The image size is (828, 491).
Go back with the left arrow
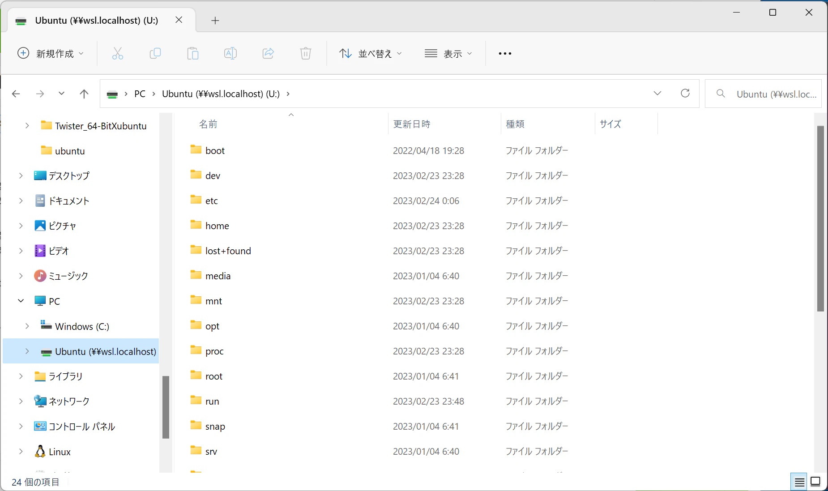point(16,94)
